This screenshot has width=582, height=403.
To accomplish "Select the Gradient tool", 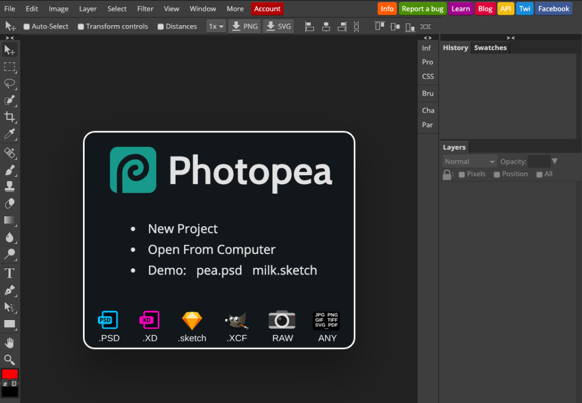I will 10,221.
